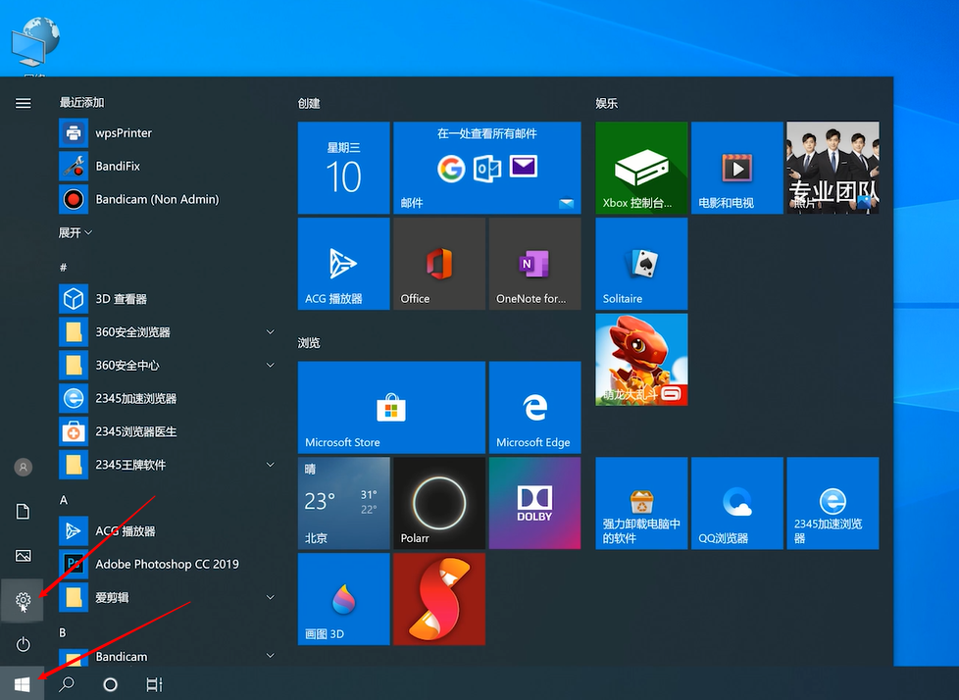959x700 pixels.
Task: Open the Office tile
Action: pyautogui.click(x=439, y=264)
